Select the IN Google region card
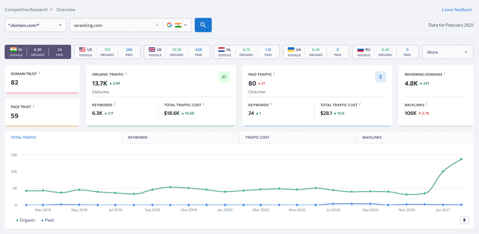 (38, 52)
